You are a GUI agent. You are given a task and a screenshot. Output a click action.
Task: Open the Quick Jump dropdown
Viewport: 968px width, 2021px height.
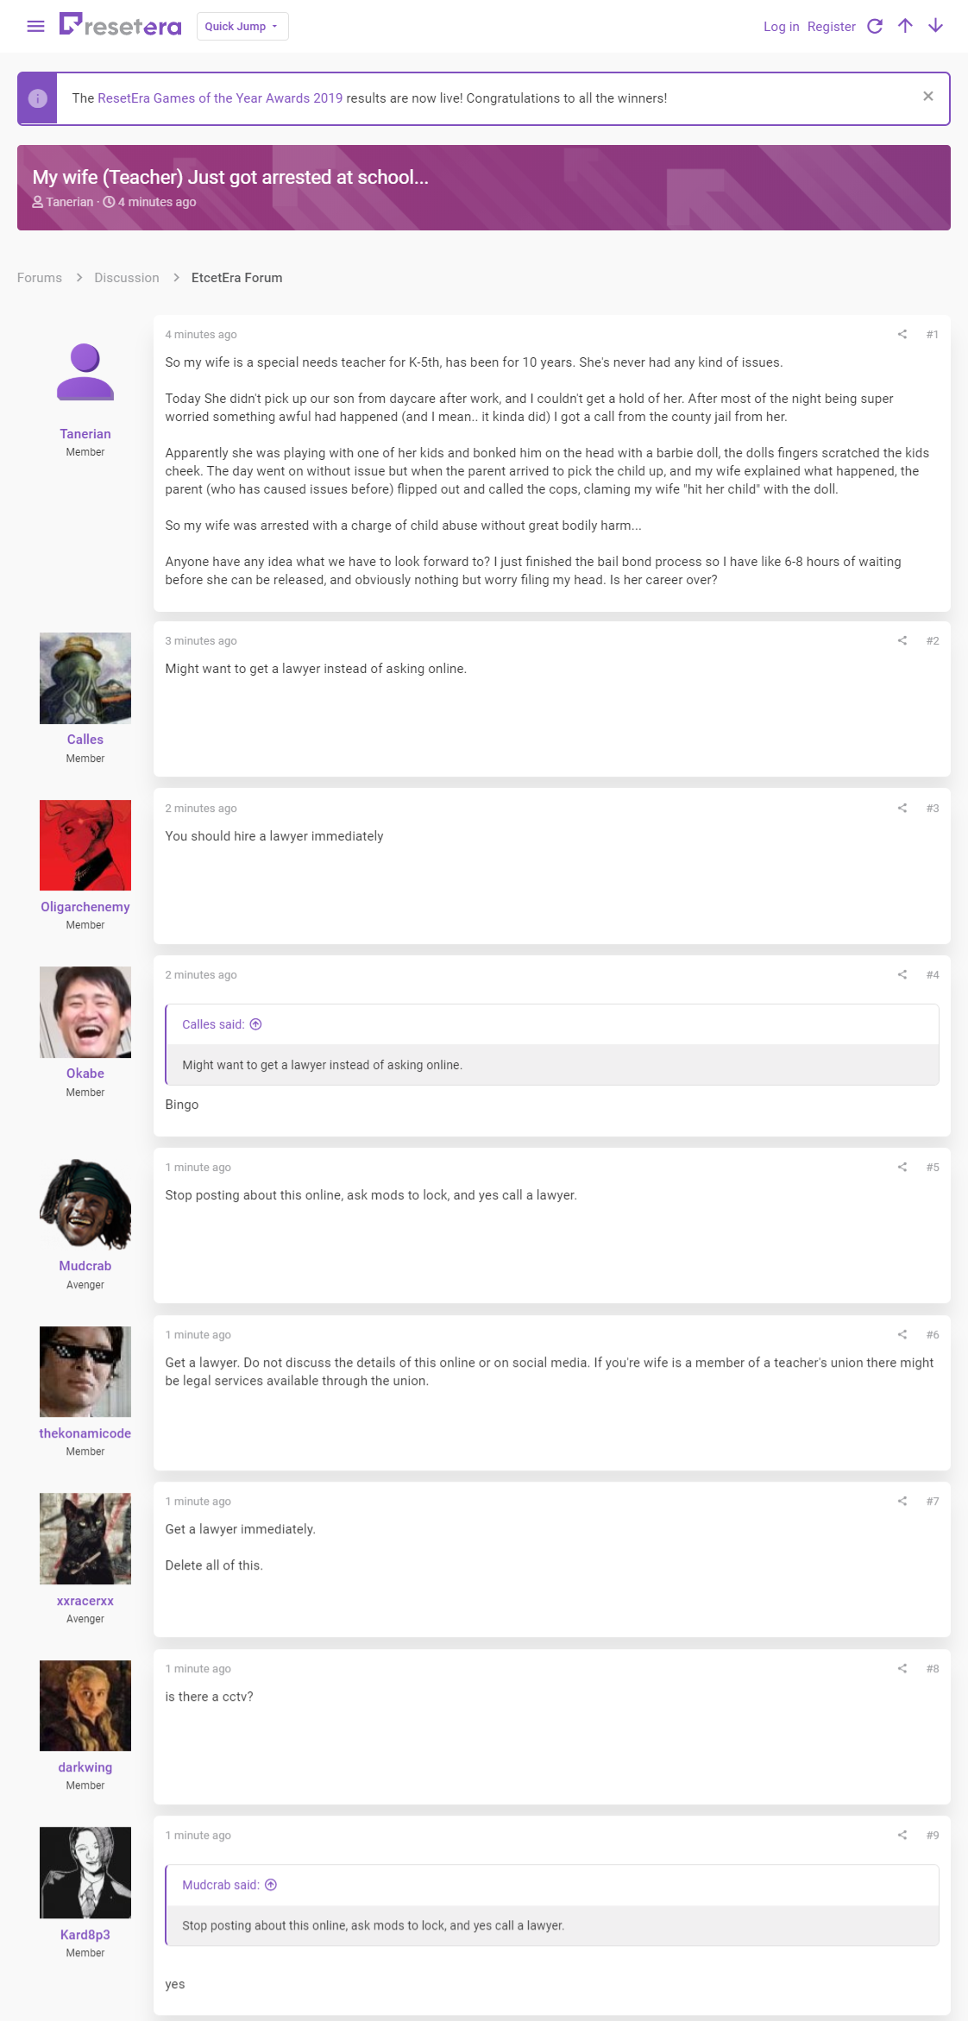point(242,27)
